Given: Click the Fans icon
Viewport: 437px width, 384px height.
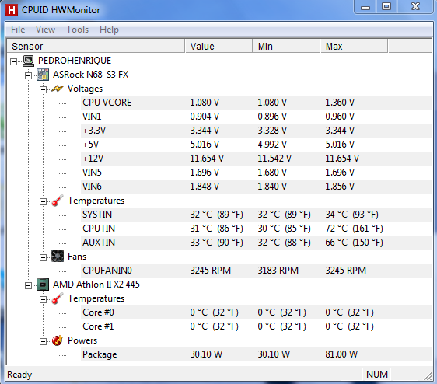Looking at the screenshot, I should pos(58,257).
